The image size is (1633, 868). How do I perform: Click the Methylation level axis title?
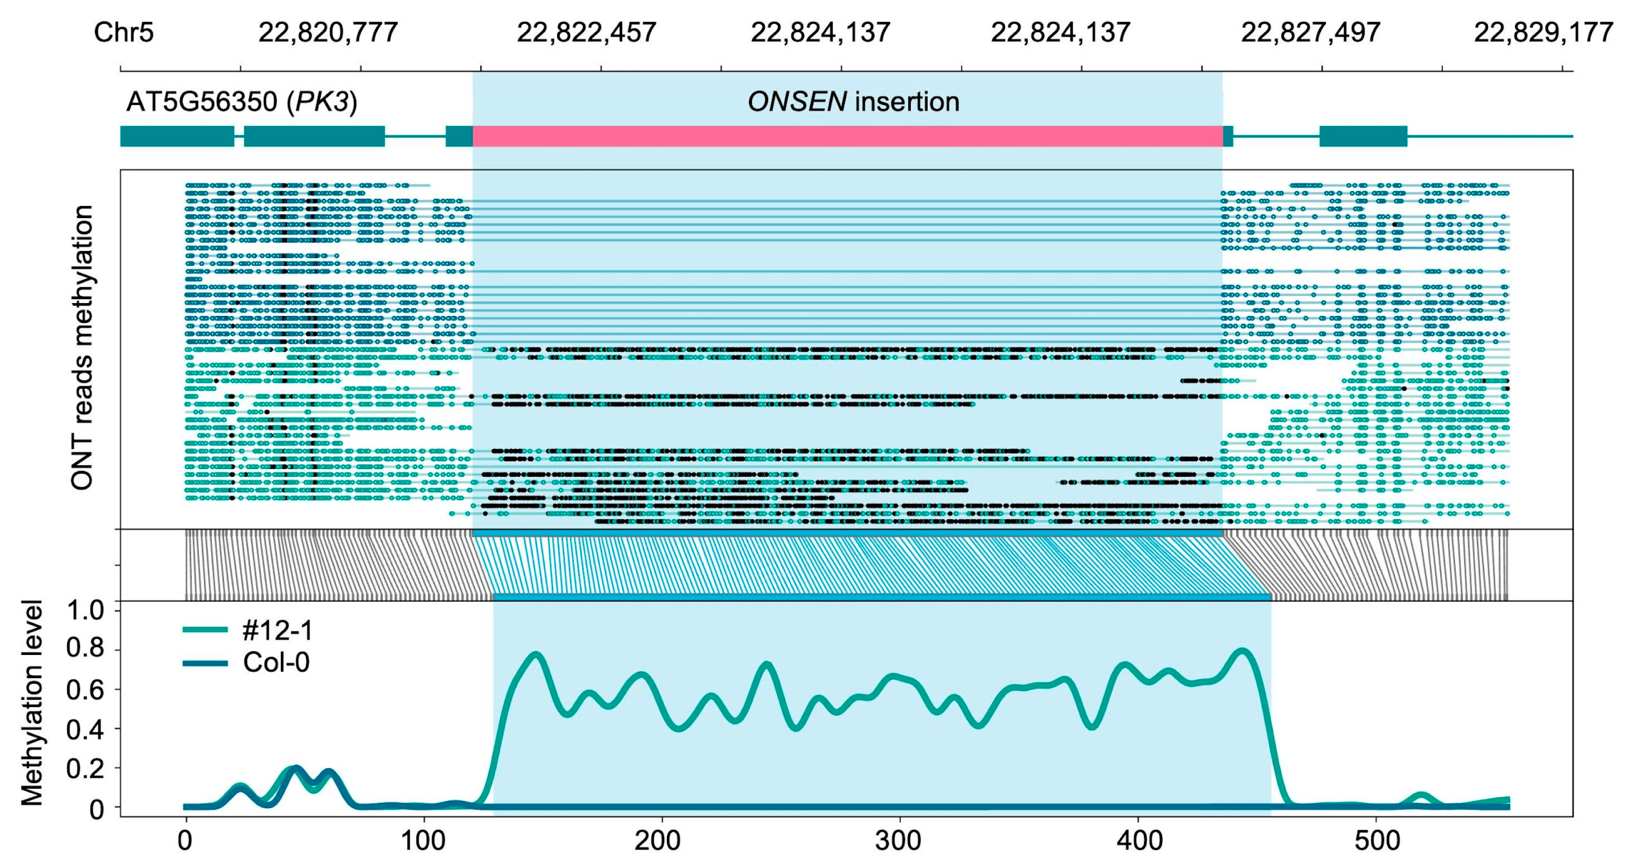pos(32,703)
